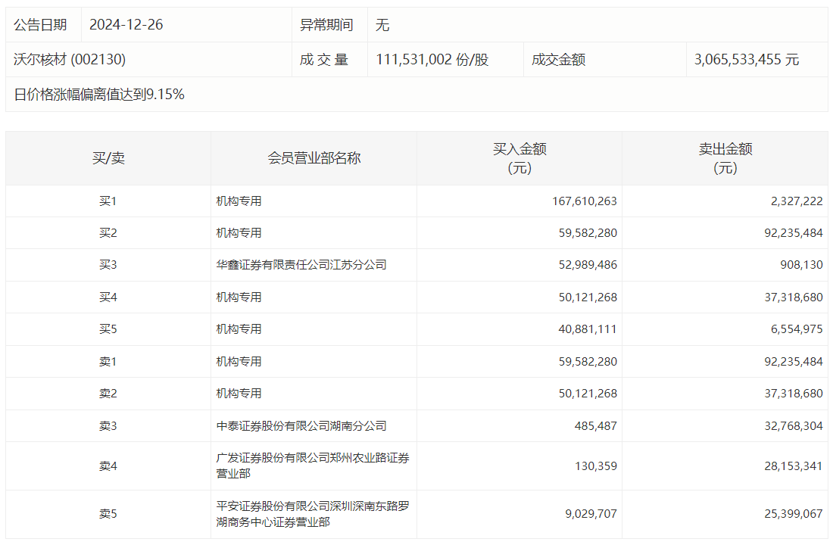This screenshot has width=833, height=545.
Task: Click the buy amount 167,610,263
Action: [x=584, y=201]
